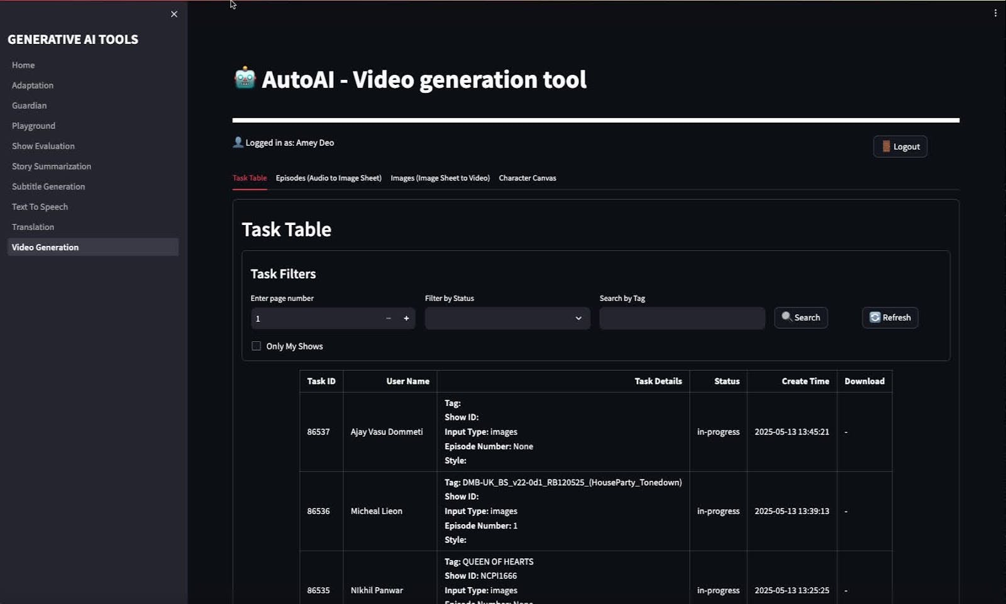This screenshot has width=1006, height=604.
Task: Go to Text To Speech page
Action: pos(40,207)
